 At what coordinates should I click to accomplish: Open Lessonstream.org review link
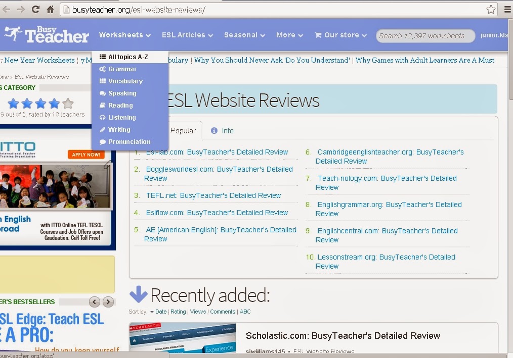(x=386, y=262)
